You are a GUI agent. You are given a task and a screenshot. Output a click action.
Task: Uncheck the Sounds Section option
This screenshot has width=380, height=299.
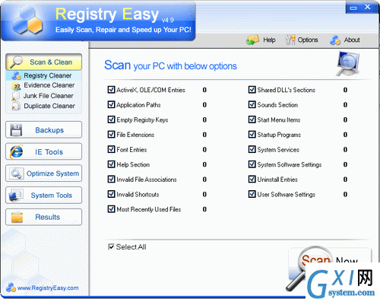click(252, 104)
